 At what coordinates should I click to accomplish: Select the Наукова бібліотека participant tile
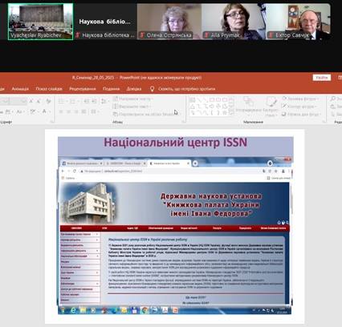(x=105, y=22)
